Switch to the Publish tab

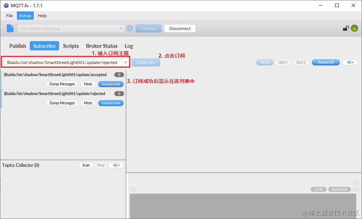coord(18,46)
